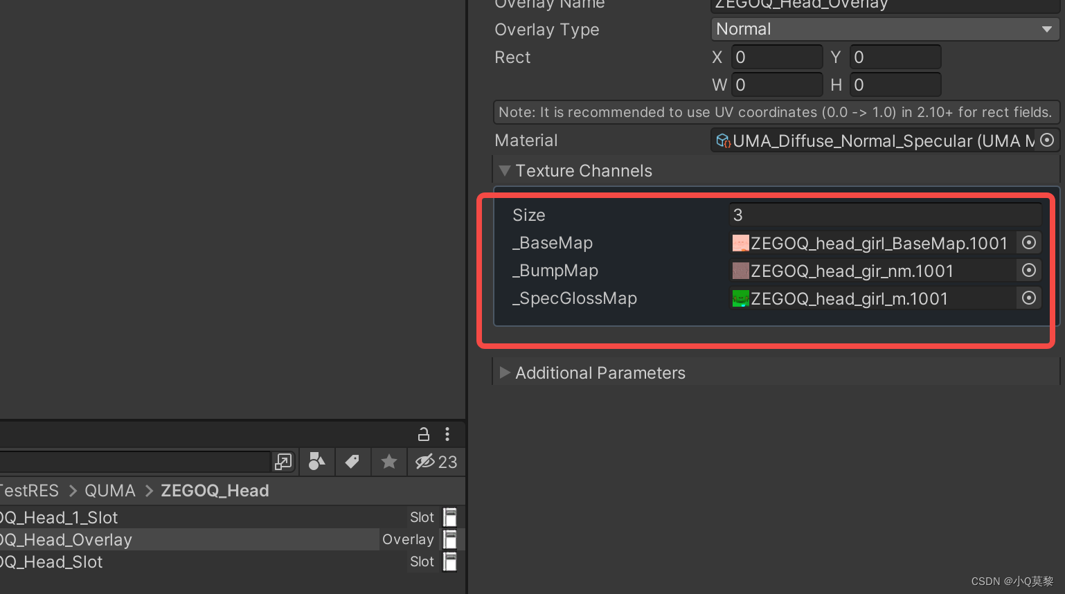Open object picker for _SpecGlossMap texture
Screen dimensions: 1065x594
point(1028,298)
